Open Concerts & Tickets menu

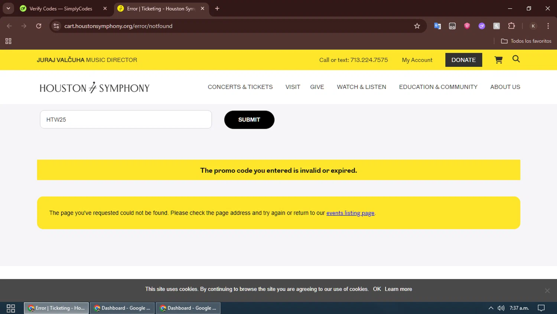point(240,87)
